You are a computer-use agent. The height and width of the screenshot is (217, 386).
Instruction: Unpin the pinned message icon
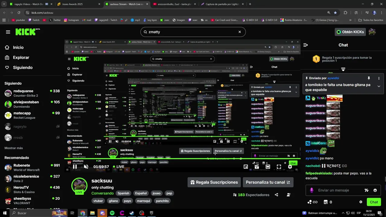369,78
